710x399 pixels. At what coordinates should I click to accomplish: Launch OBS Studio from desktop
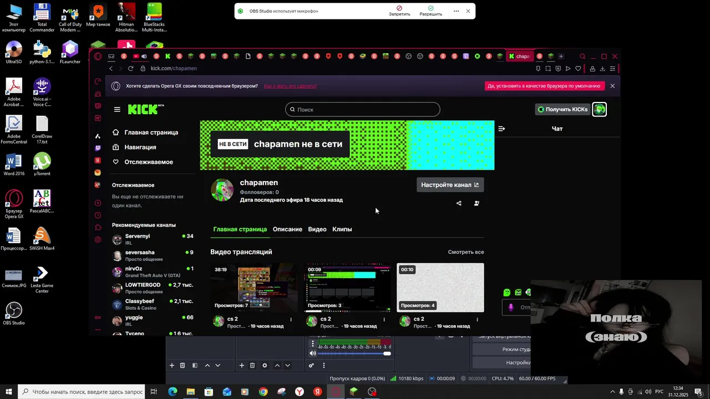tap(13, 314)
